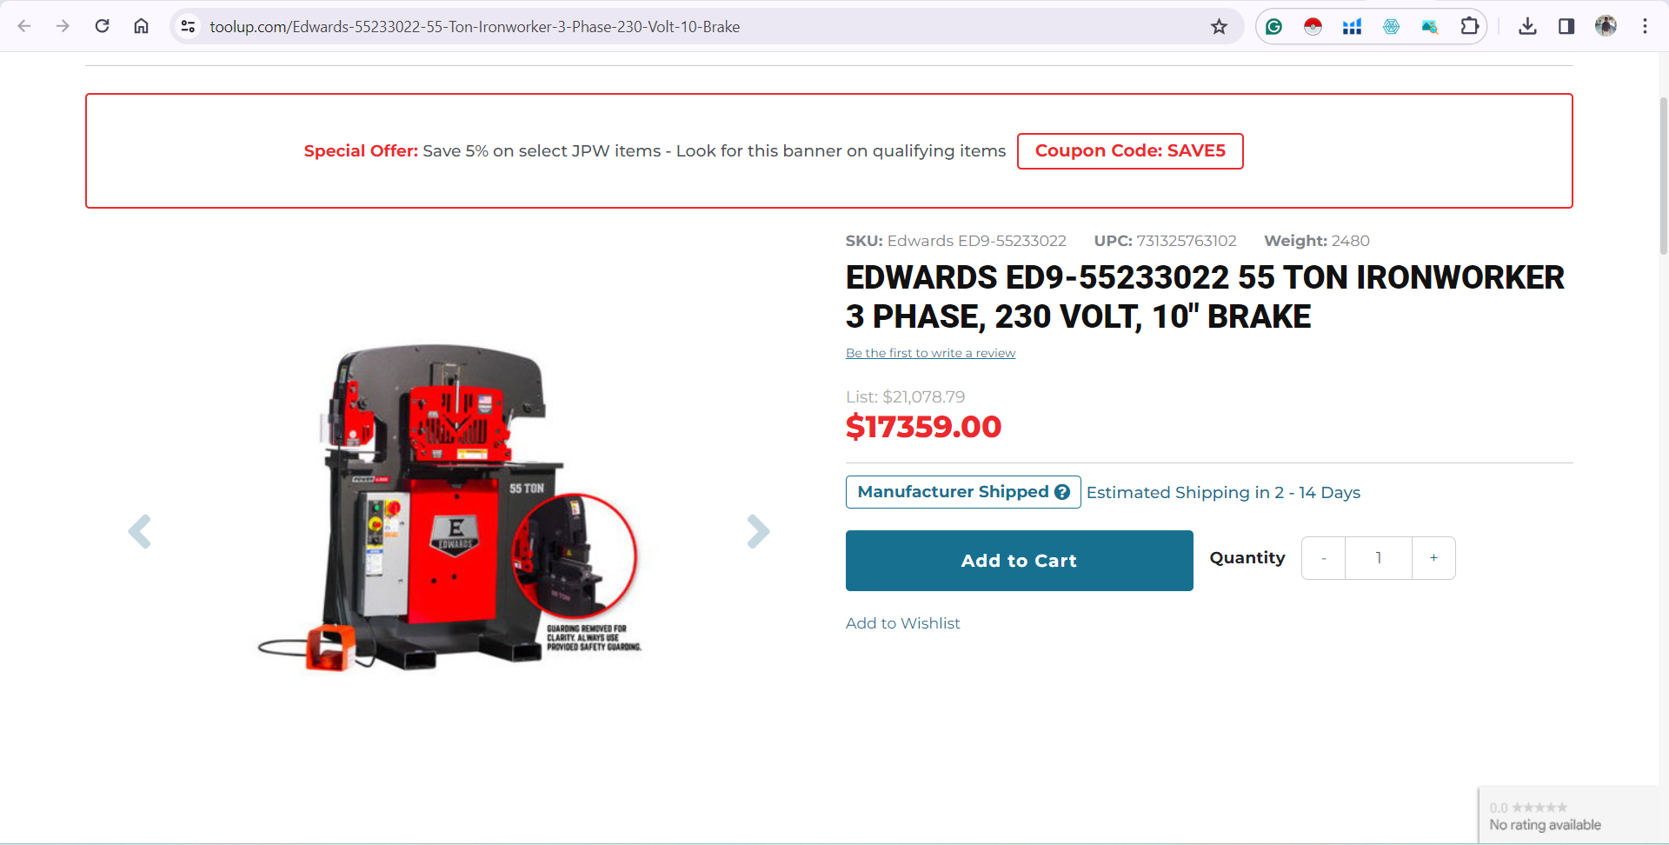The image size is (1669, 845).
Task: Go to the browser home page icon
Action: [141, 26]
